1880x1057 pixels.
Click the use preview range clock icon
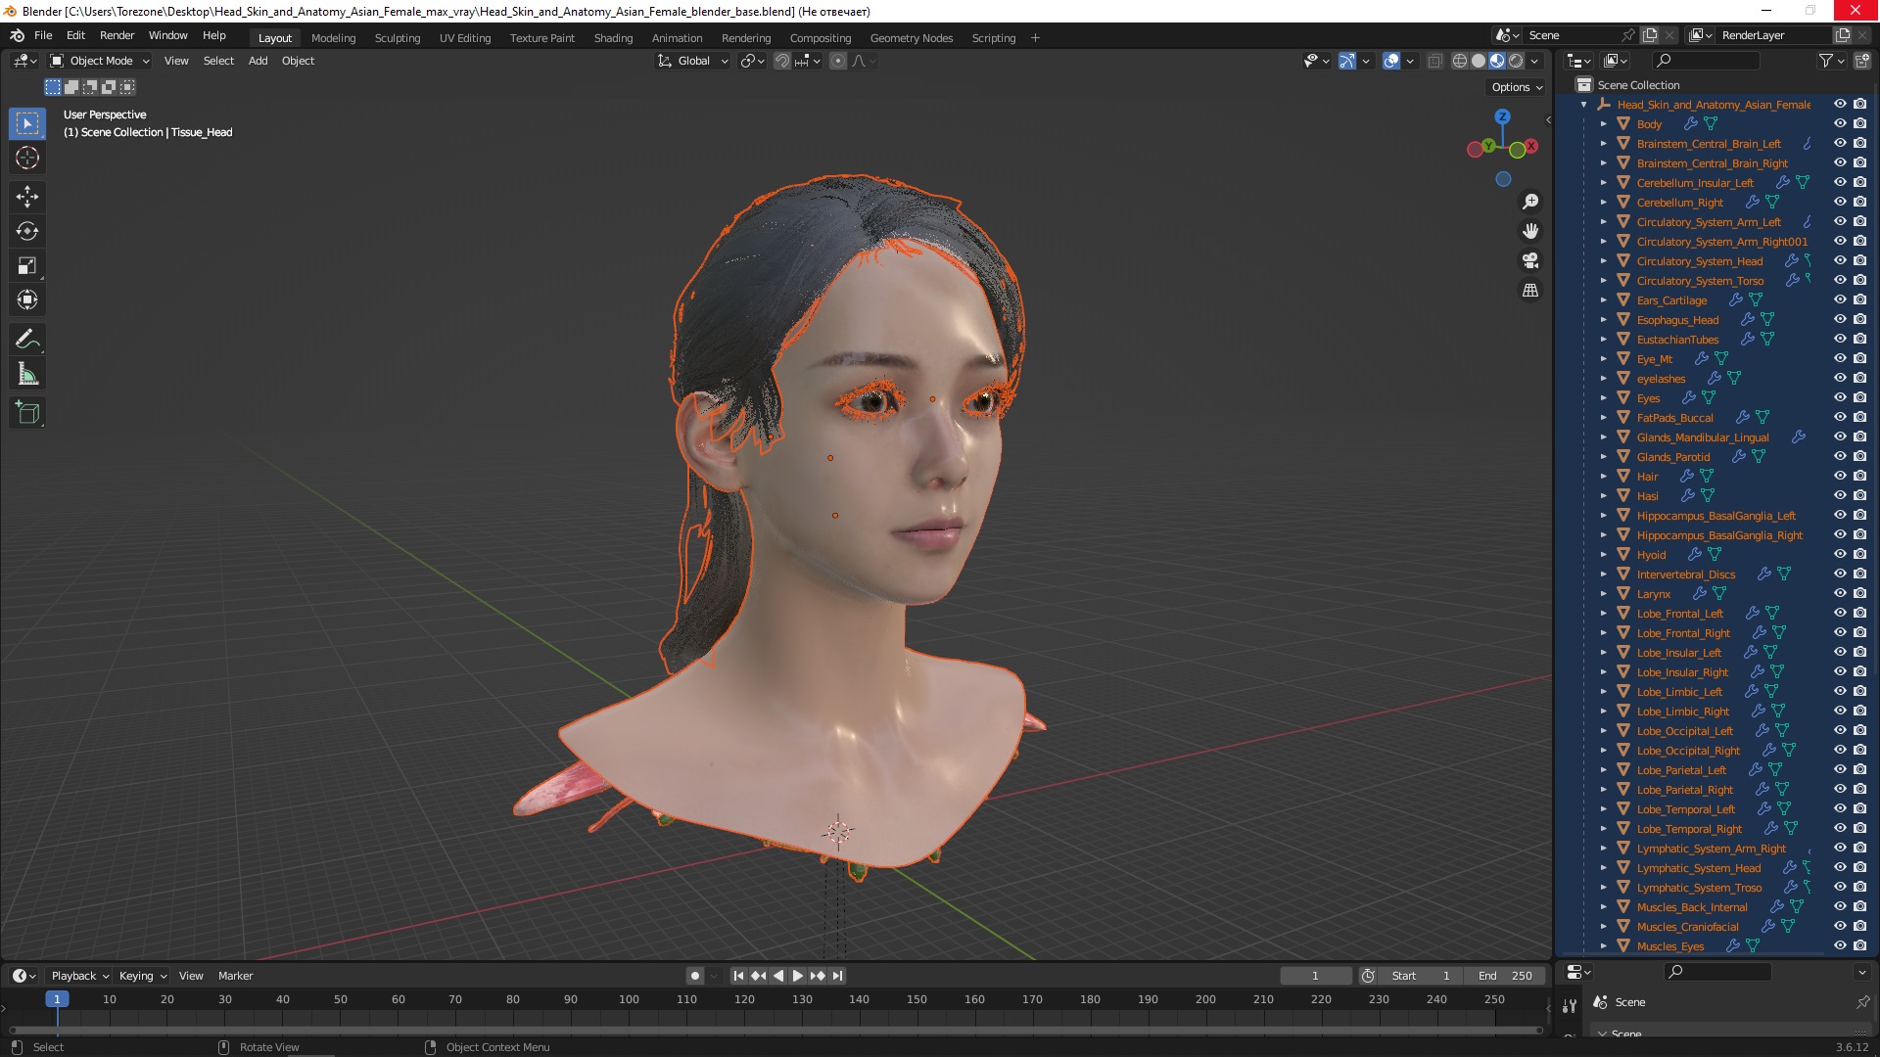(1368, 976)
